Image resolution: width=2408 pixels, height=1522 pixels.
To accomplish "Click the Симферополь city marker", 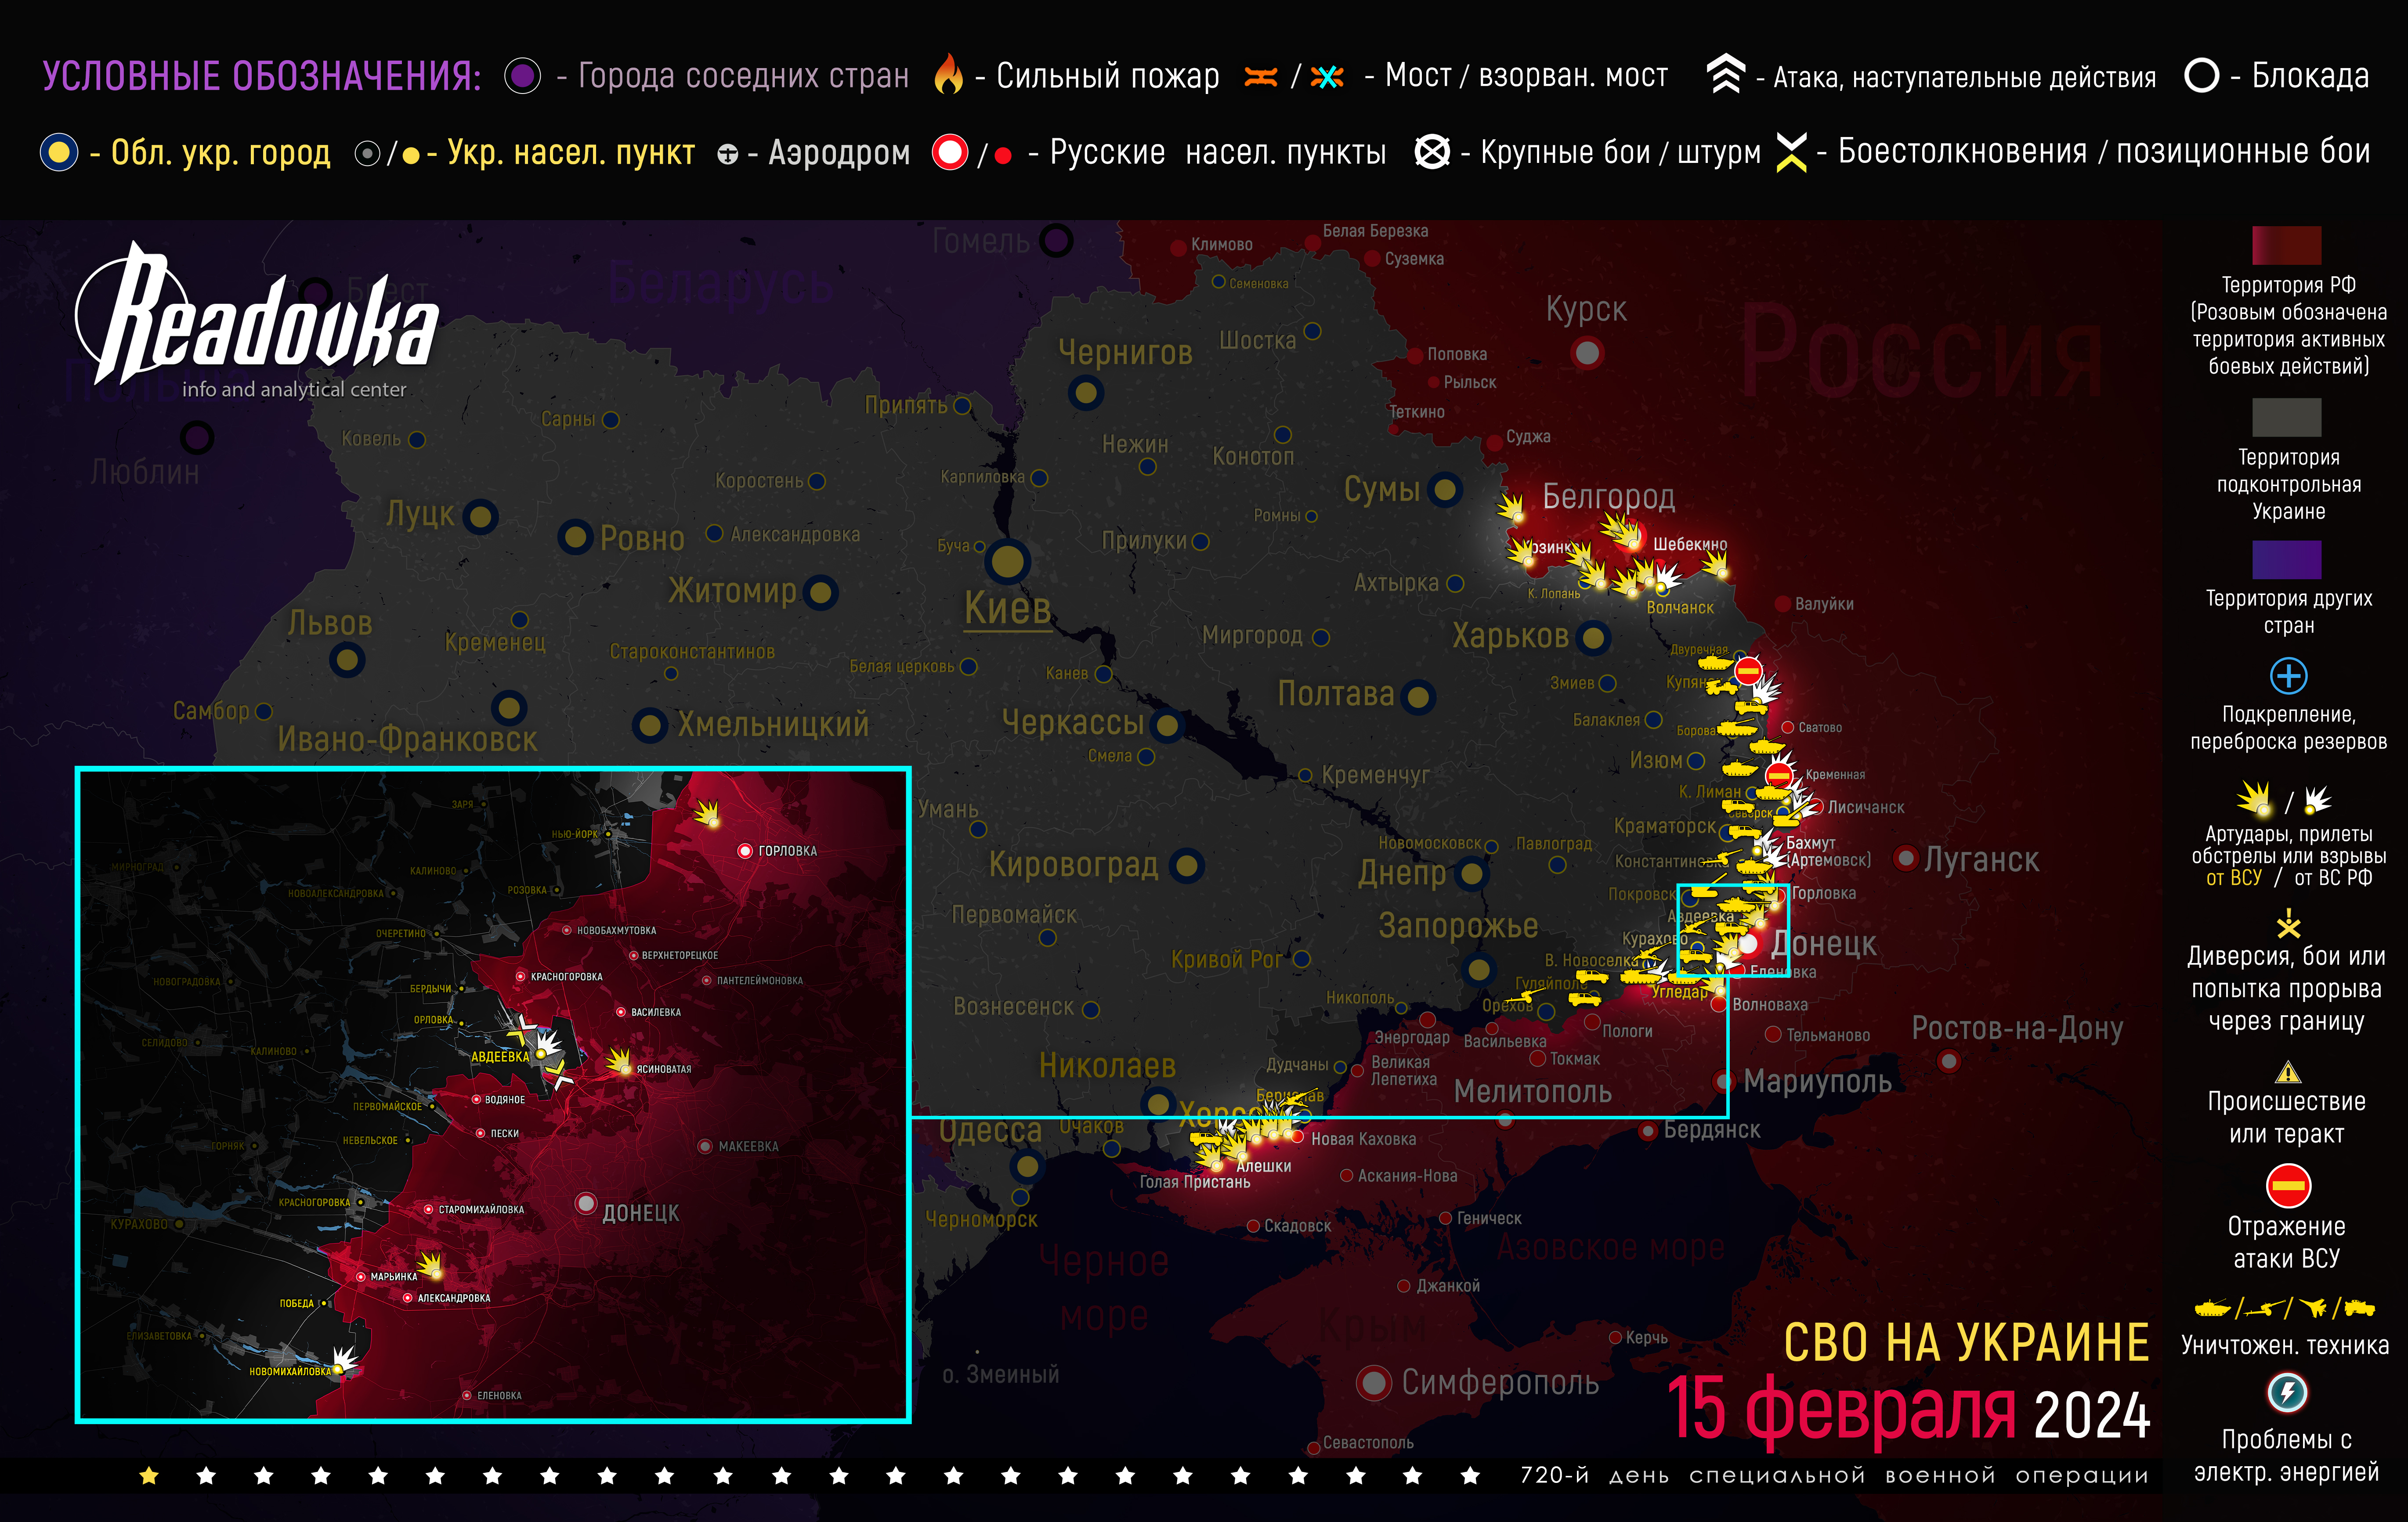I will tap(1374, 1383).
